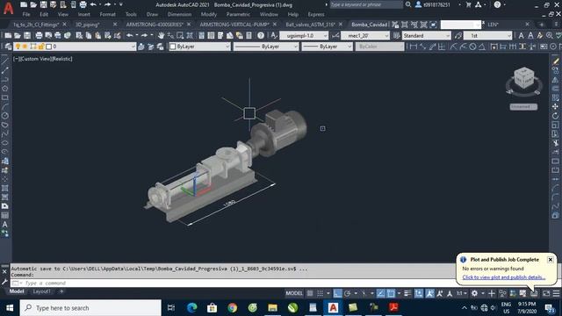This screenshot has width=562, height=316.
Task: Open the ByLayer lineweight dropdown
Action: tap(327, 47)
